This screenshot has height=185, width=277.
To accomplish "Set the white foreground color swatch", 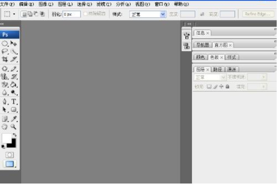I will [x=6, y=138].
